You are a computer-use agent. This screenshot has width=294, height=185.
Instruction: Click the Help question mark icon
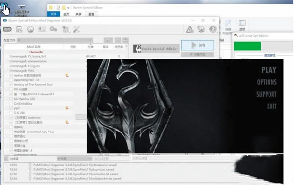(x=213, y=29)
